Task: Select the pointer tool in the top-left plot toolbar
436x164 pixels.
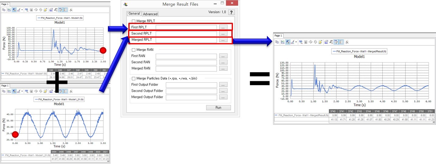Action: [x=14, y=10]
